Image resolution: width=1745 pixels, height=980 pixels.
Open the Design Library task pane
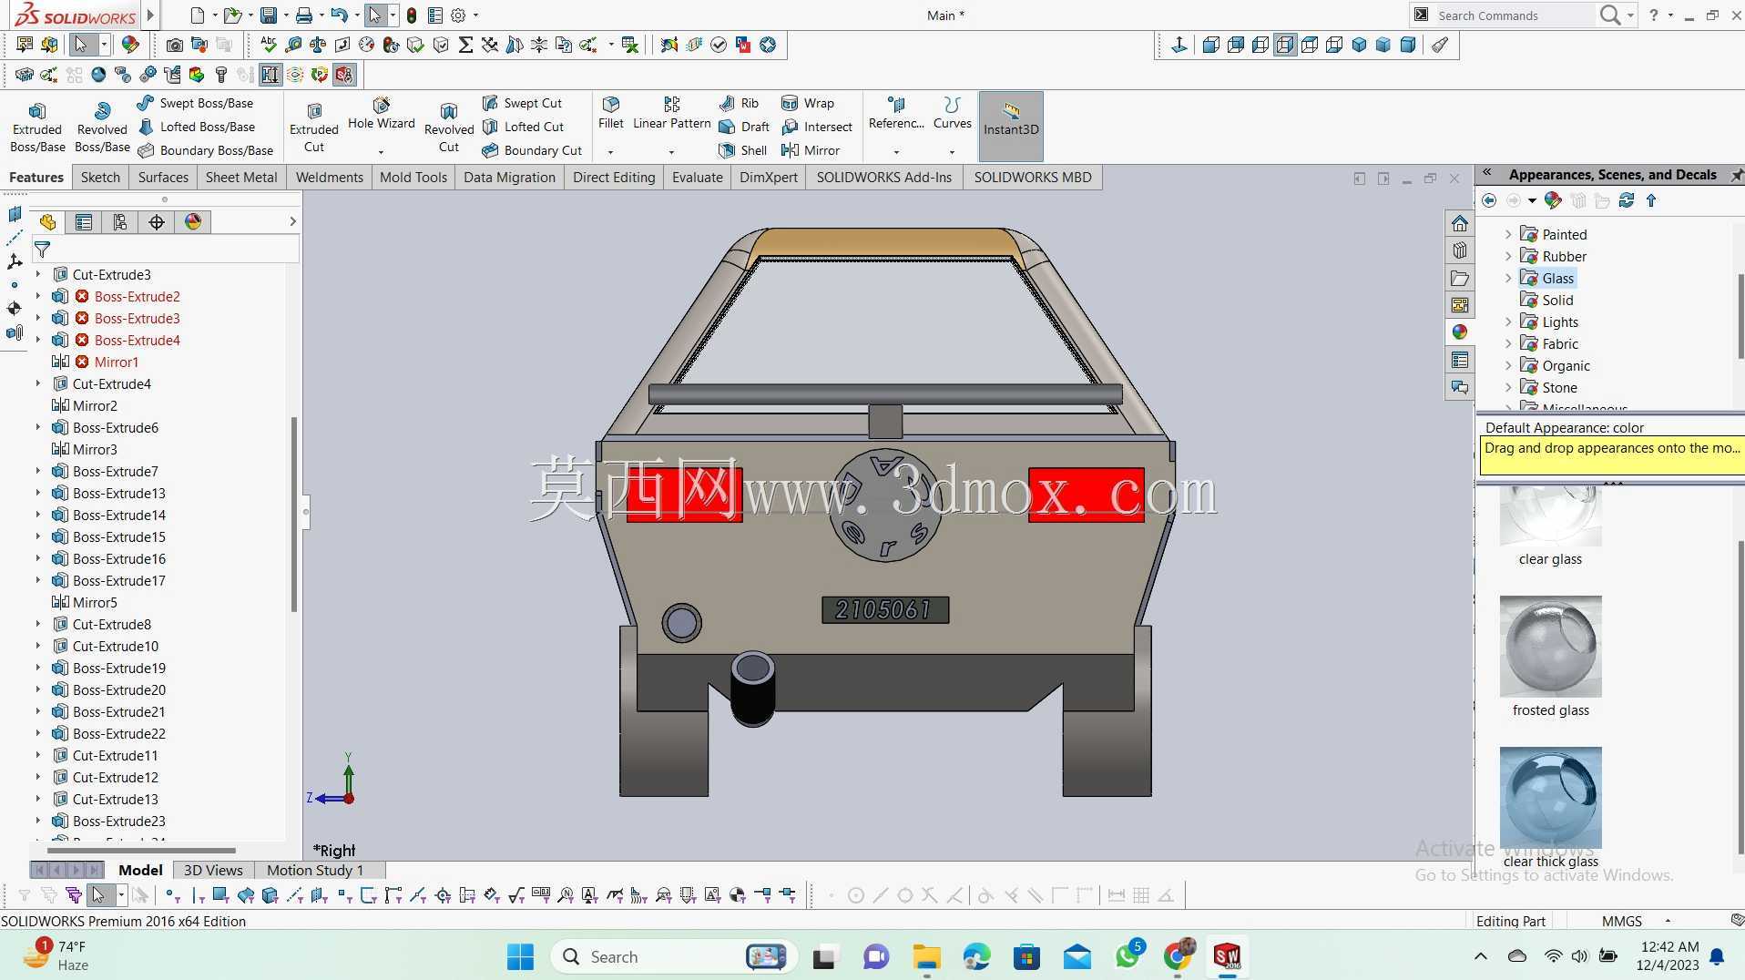[x=1460, y=250]
